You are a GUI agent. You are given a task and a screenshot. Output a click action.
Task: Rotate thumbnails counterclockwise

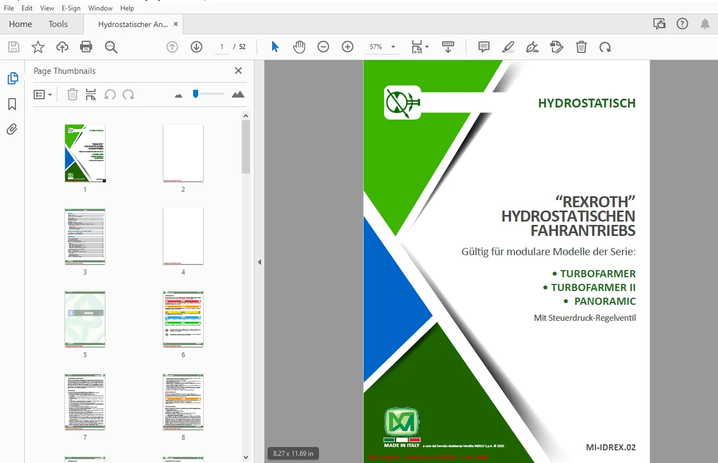tap(110, 95)
